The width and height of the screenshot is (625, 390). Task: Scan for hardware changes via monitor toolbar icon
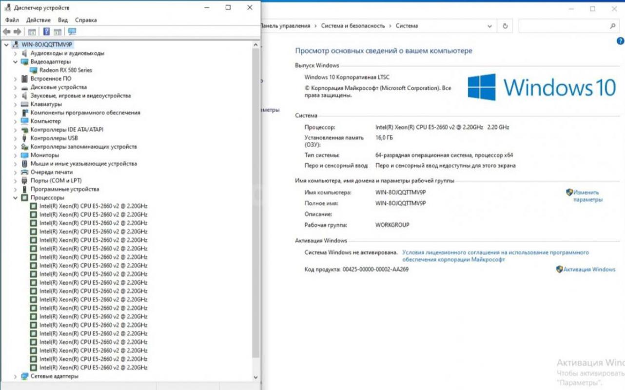pos(72,32)
